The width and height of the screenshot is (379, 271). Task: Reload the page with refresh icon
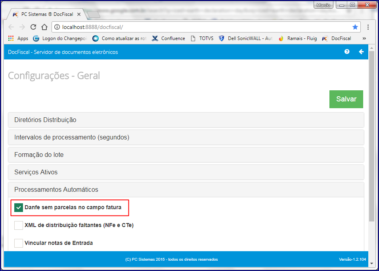coord(33,27)
